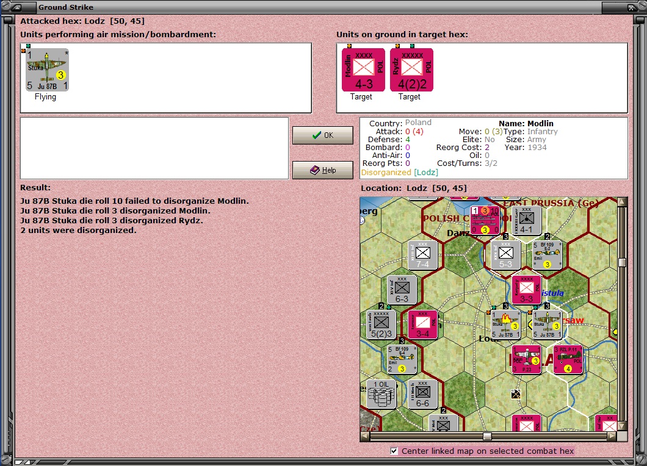Click map vertical scrollbar thumb
The image size is (647, 466).
coord(622,263)
